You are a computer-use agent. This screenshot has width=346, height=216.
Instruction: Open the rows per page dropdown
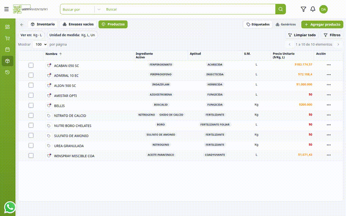coord(40,44)
